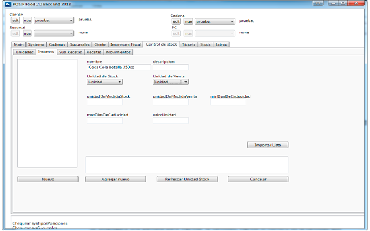Click the Cliente nue button
The image size is (370, 231).
point(27,21)
